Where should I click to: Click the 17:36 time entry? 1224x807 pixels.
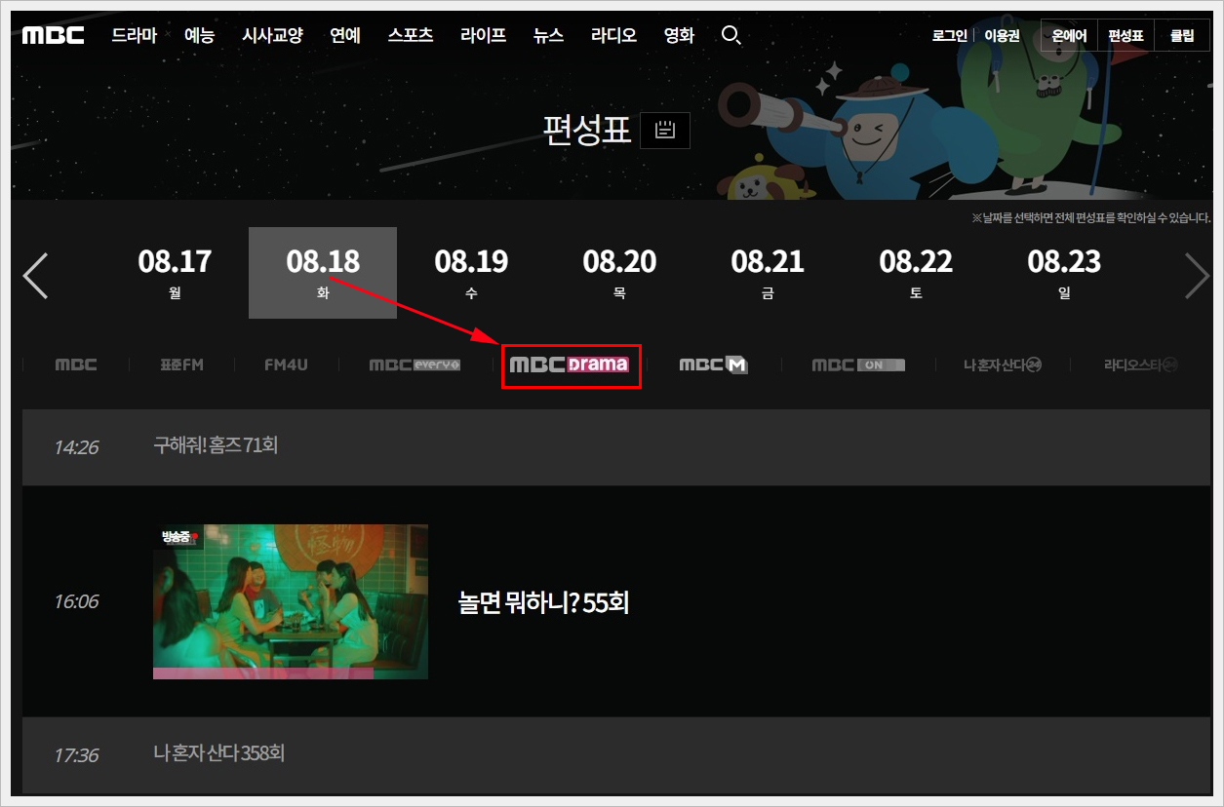76,754
